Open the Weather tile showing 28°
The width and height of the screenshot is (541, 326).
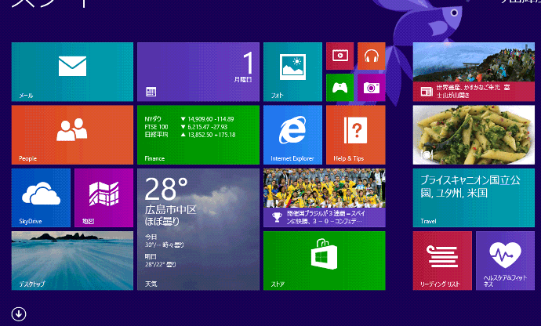[x=198, y=230]
